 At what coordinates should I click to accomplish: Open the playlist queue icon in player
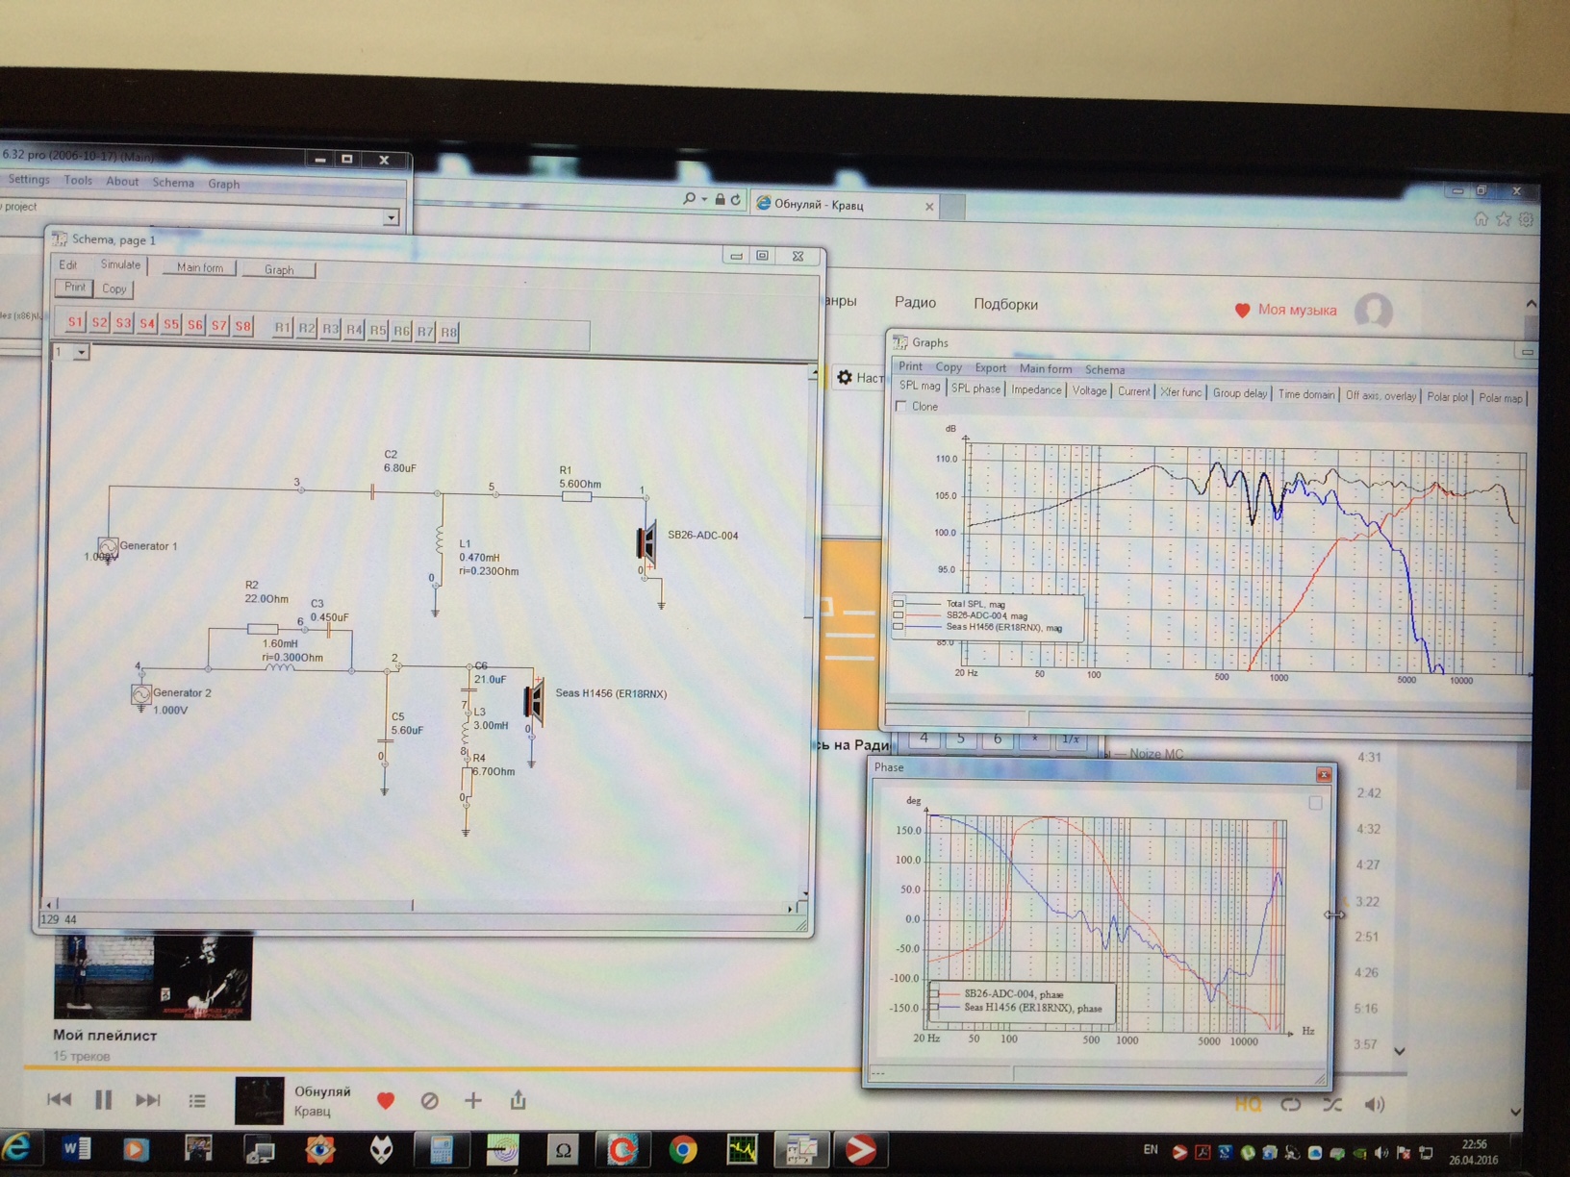pyautogui.click(x=197, y=1100)
